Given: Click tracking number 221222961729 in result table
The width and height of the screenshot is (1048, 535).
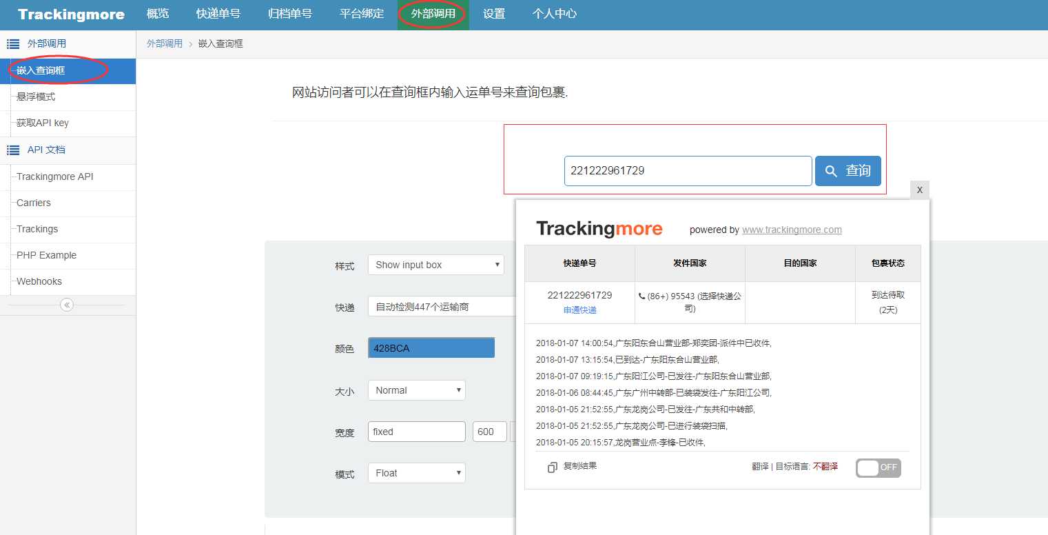Looking at the screenshot, I should pyautogui.click(x=580, y=295).
